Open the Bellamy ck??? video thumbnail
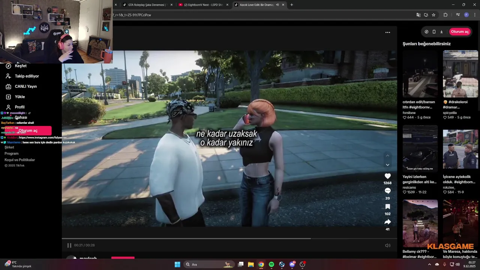 [420, 223]
